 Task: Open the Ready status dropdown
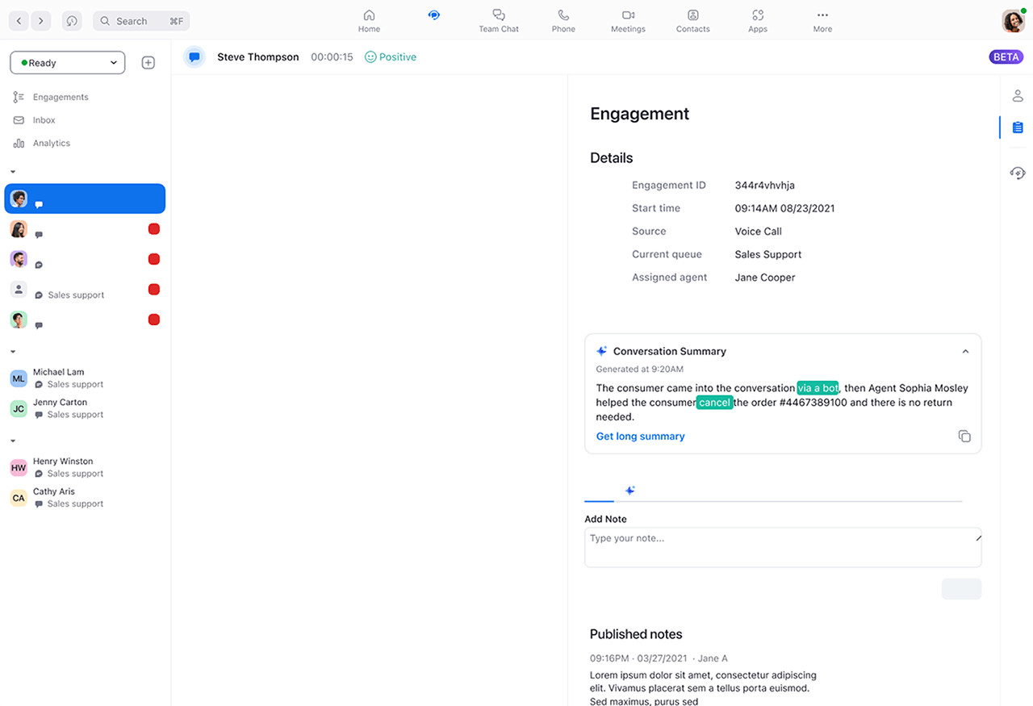[x=68, y=63]
